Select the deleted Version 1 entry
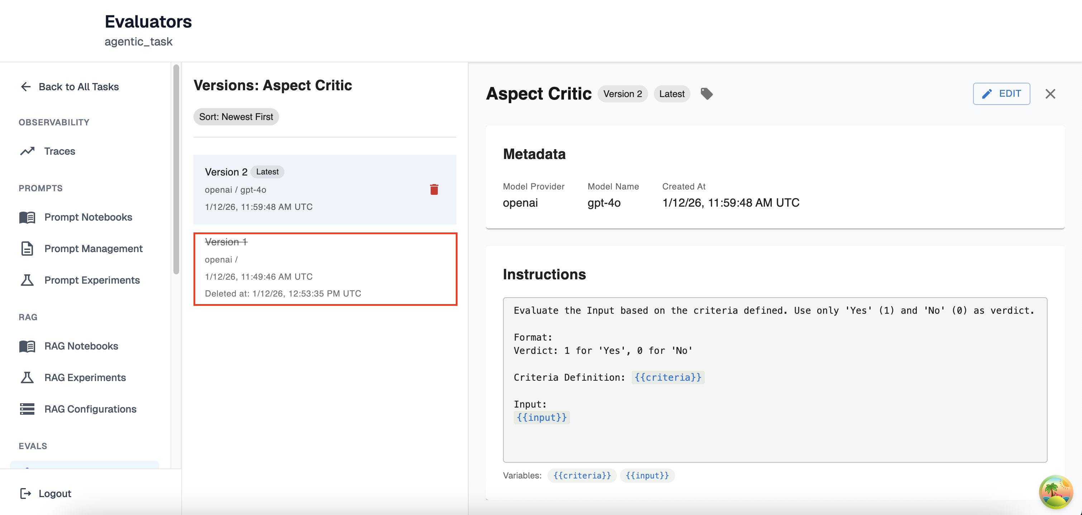The height and width of the screenshot is (515, 1082). coord(325,269)
